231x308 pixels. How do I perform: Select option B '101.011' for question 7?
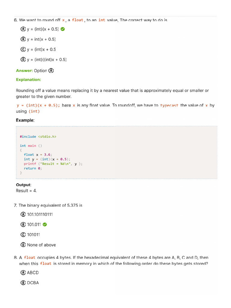click(23, 224)
